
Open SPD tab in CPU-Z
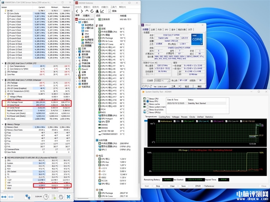pyautogui.click(x=166, y=30)
